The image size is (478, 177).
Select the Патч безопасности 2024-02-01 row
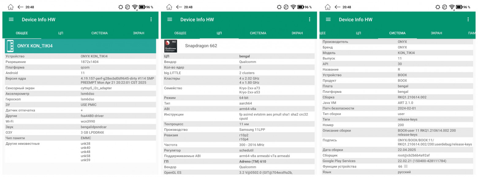pos(397,108)
